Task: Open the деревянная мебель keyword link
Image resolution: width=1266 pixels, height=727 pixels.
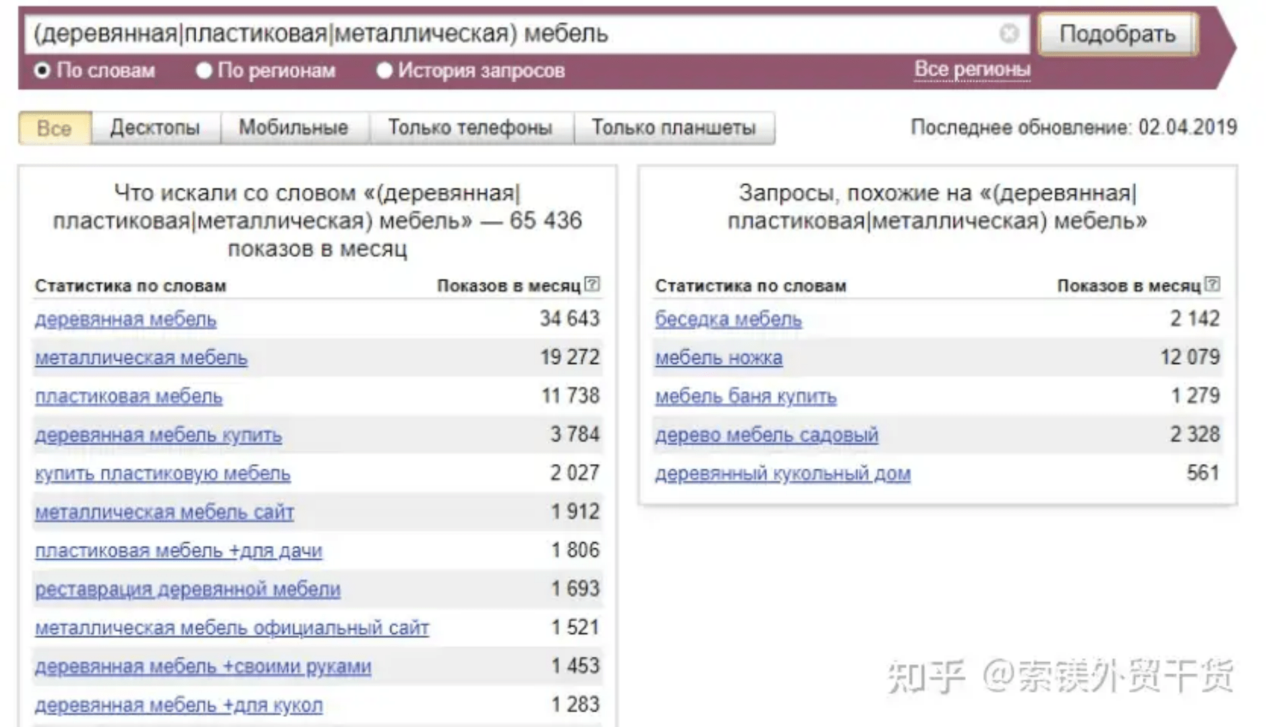Action: (125, 319)
